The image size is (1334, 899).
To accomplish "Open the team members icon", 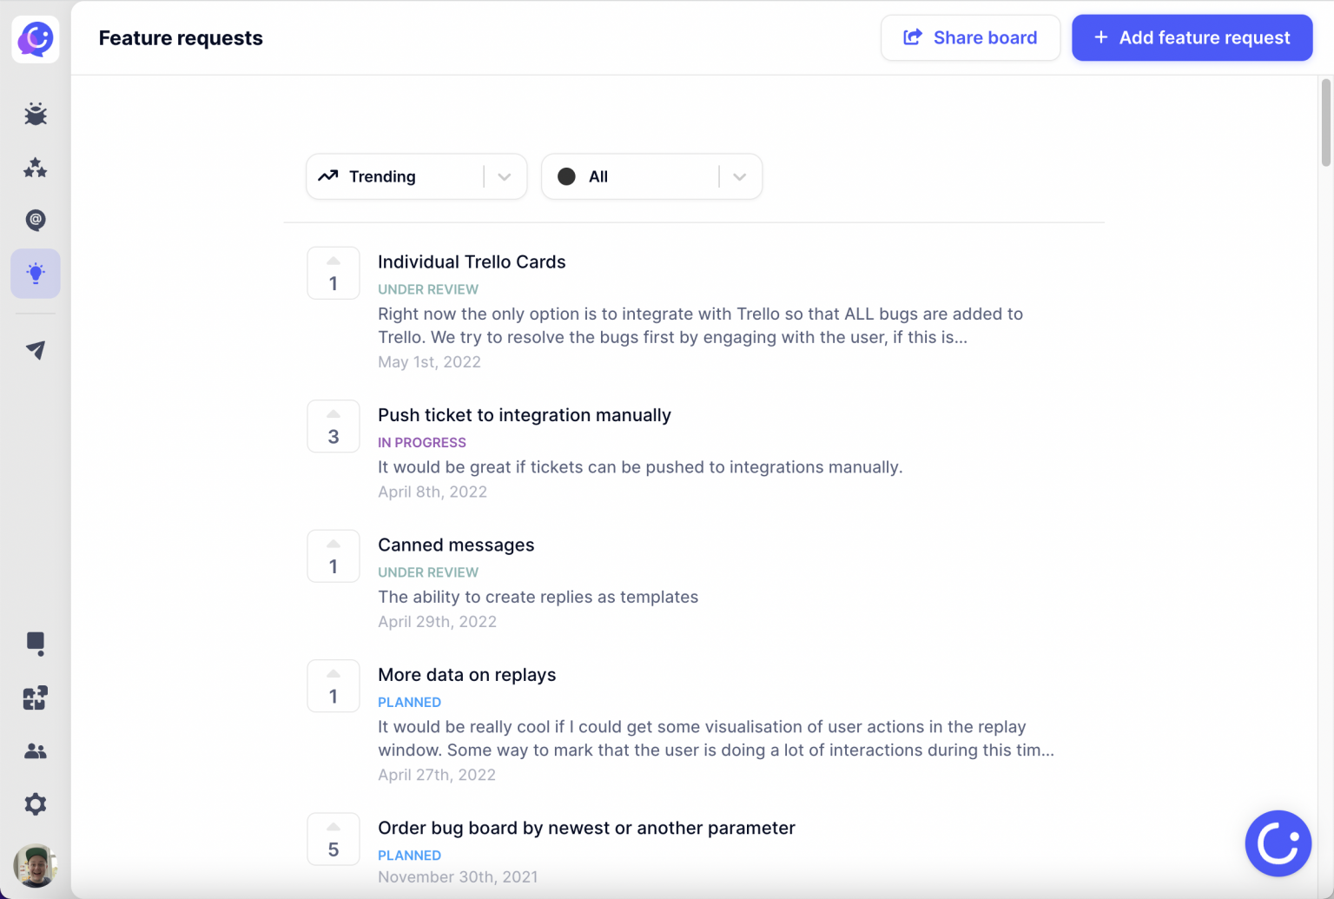I will pyautogui.click(x=36, y=751).
